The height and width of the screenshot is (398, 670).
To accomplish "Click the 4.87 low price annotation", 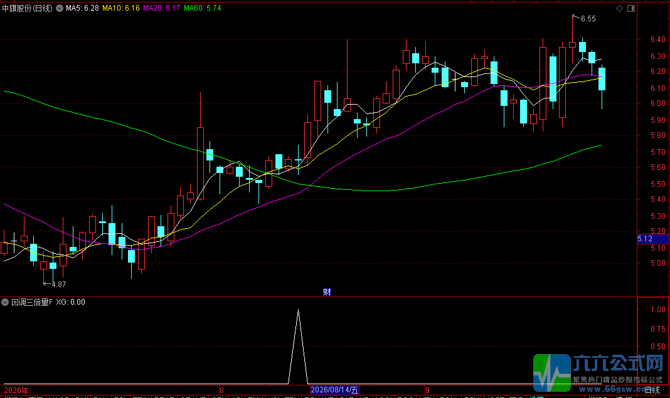I will pyautogui.click(x=58, y=285).
